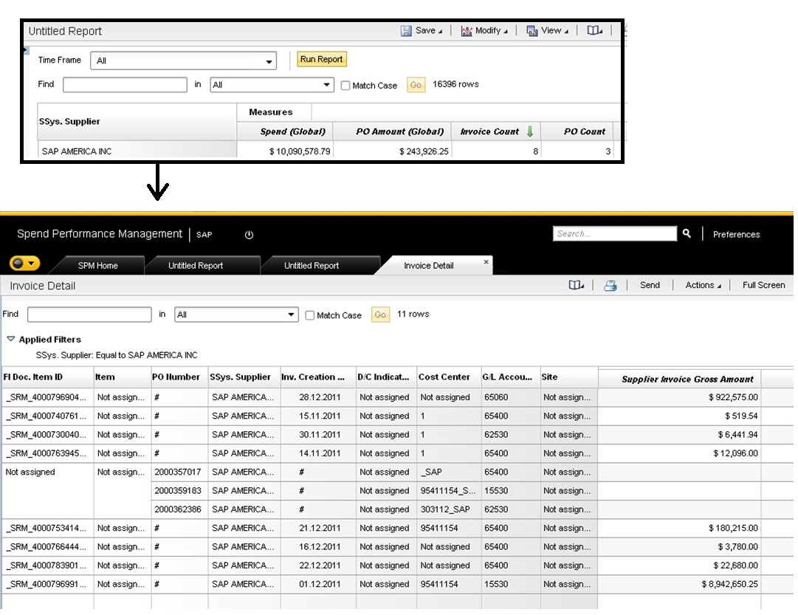
Task: Close the Invoice Detail tab
Action: point(486,261)
